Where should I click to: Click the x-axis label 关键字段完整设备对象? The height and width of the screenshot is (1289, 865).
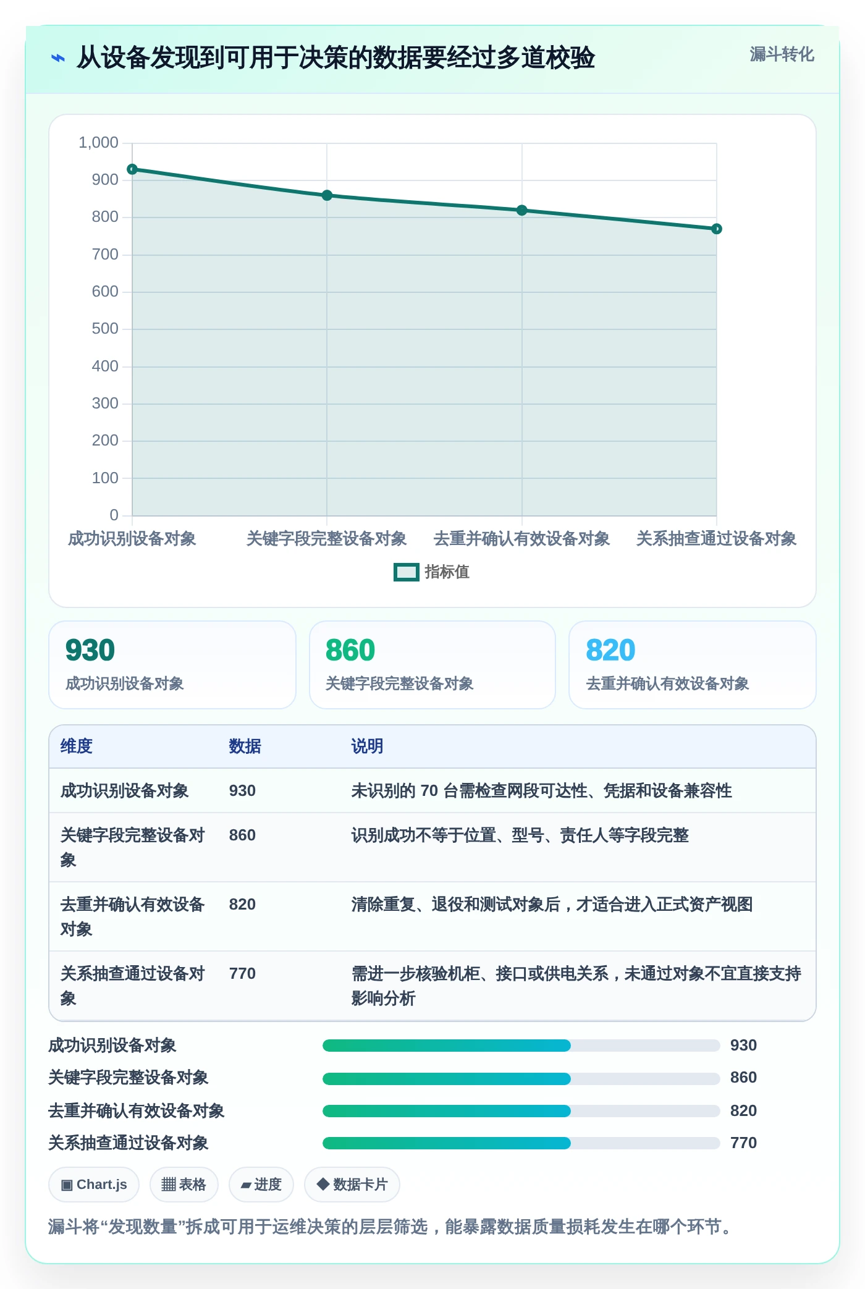pos(327,539)
